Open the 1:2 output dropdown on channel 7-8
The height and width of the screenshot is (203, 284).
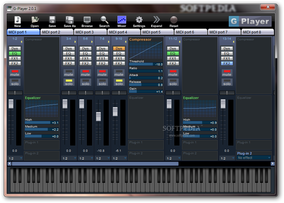coord(103,158)
